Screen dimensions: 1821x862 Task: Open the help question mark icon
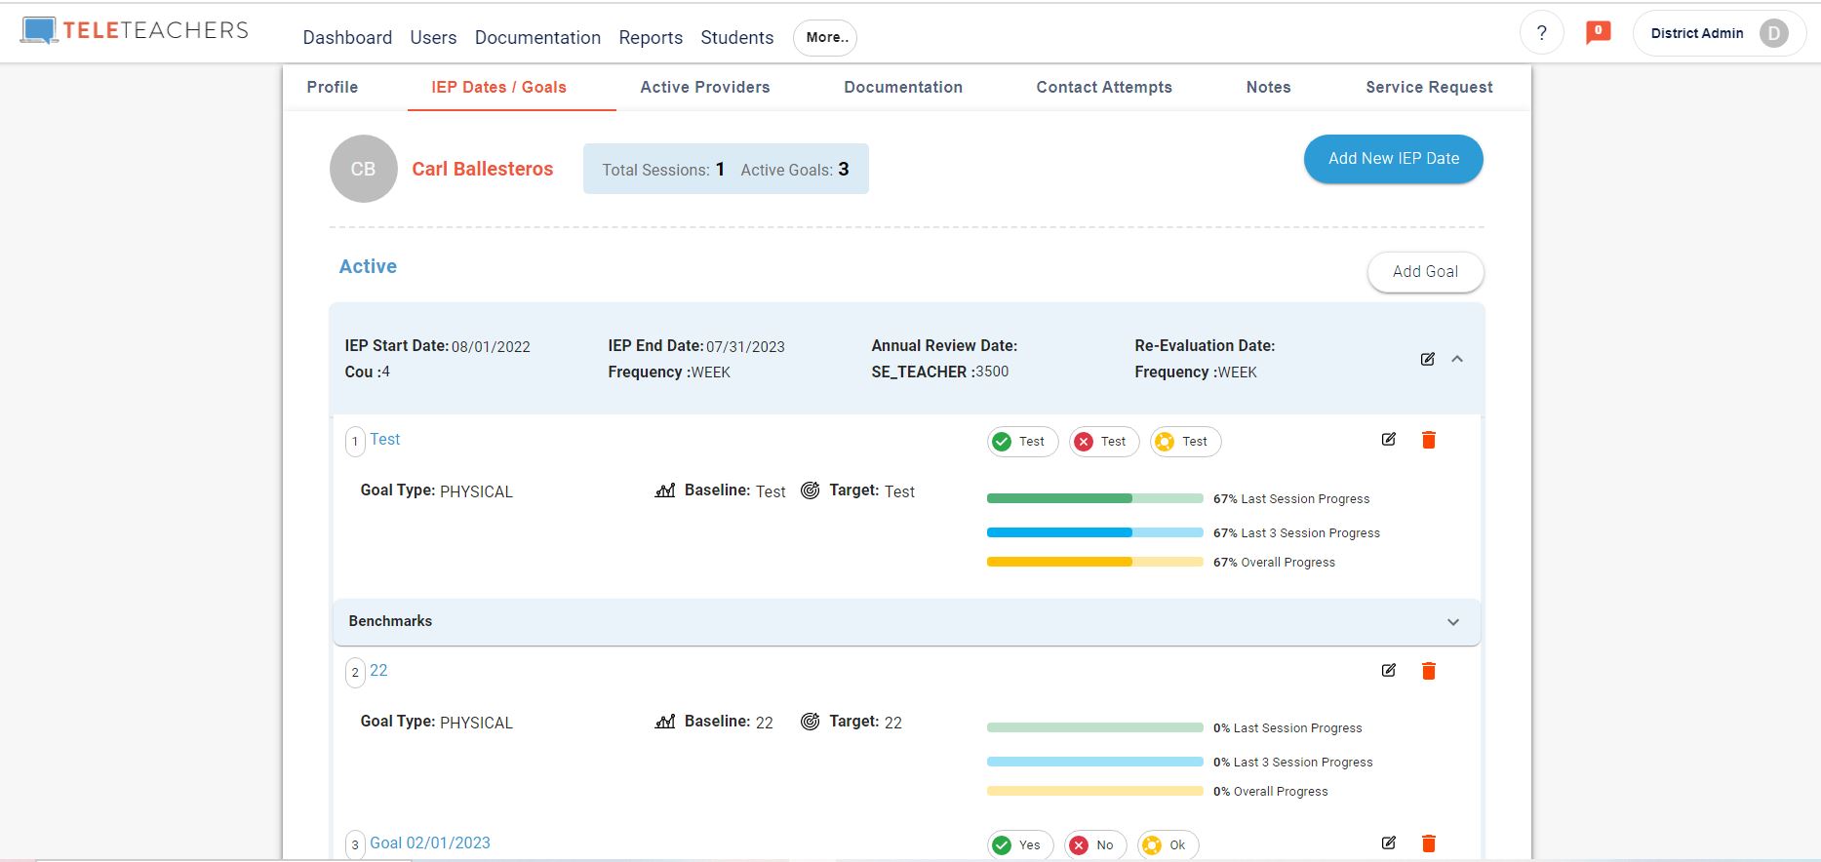pos(1541,33)
